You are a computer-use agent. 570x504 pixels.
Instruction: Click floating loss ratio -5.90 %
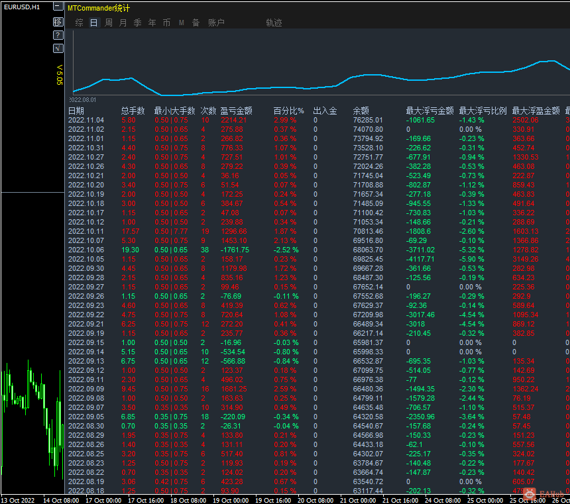coord(471,260)
